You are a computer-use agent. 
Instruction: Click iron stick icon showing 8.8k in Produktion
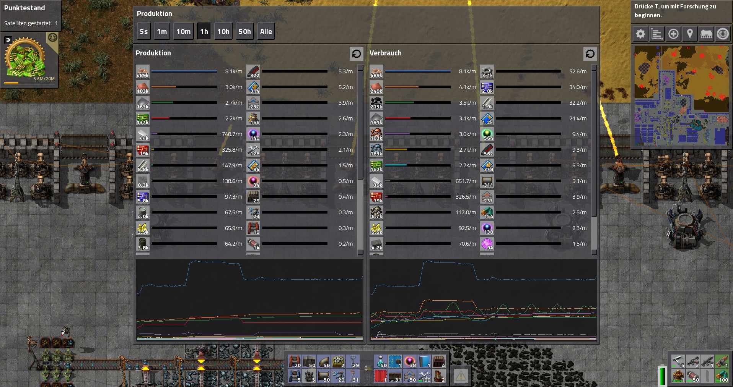[x=143, y=165]
